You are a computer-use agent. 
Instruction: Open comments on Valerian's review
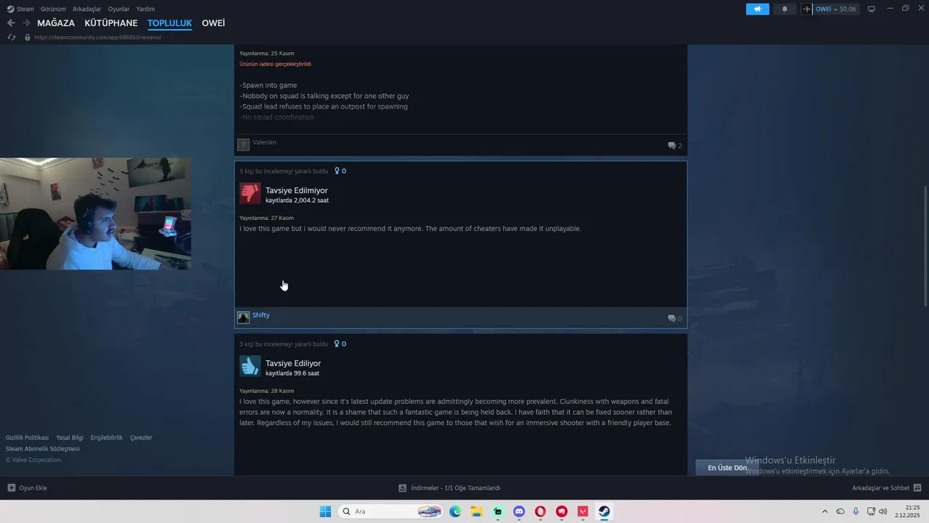pyautogui.click(x=675, y=145)
